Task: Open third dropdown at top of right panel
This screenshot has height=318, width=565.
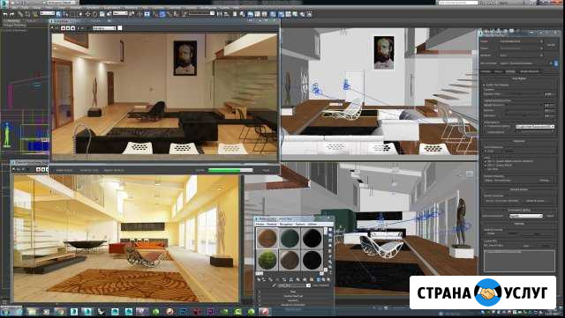Action: coord(522,55)
